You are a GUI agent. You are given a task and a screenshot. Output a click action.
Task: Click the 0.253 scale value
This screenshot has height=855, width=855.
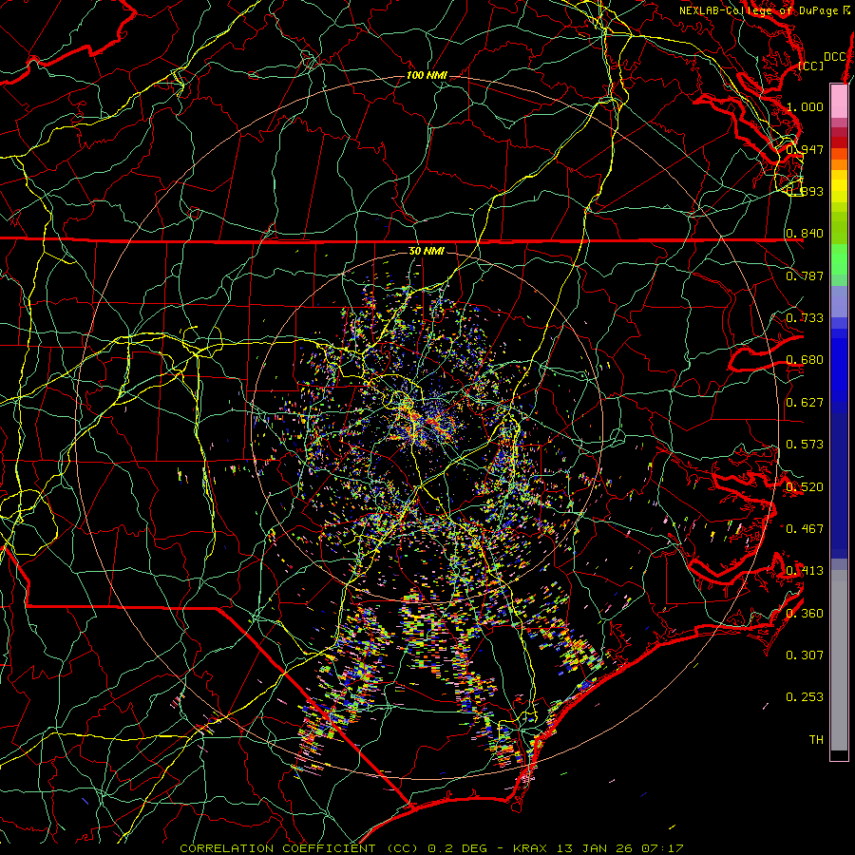tap(805, 697)
